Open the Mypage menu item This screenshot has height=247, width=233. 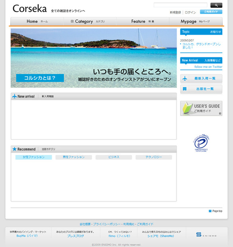point(196,22)
